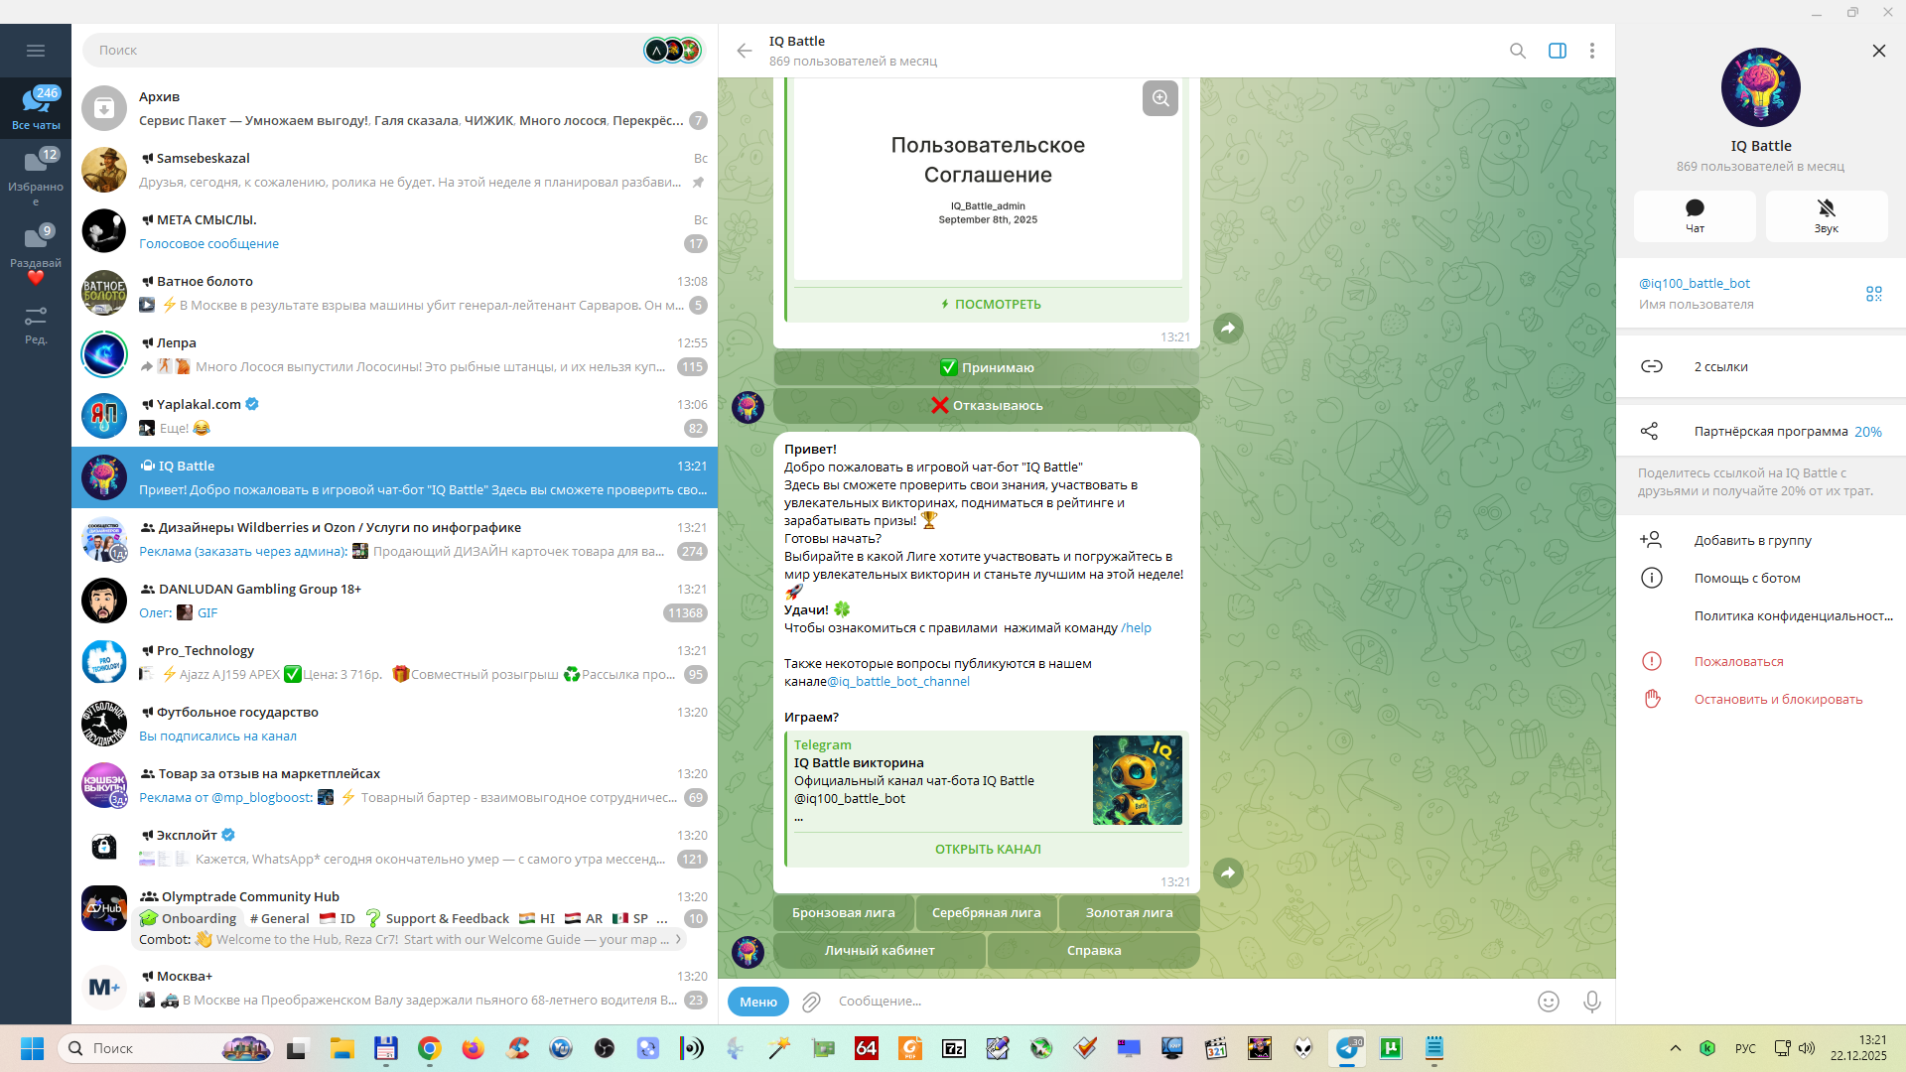Expand the Olymptrade topics chevron arrow
Viewport: 1906px width, 1072px height.
679,939
